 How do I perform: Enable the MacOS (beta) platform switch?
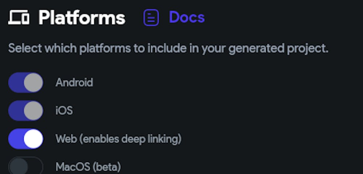click(x=25, y=166)
